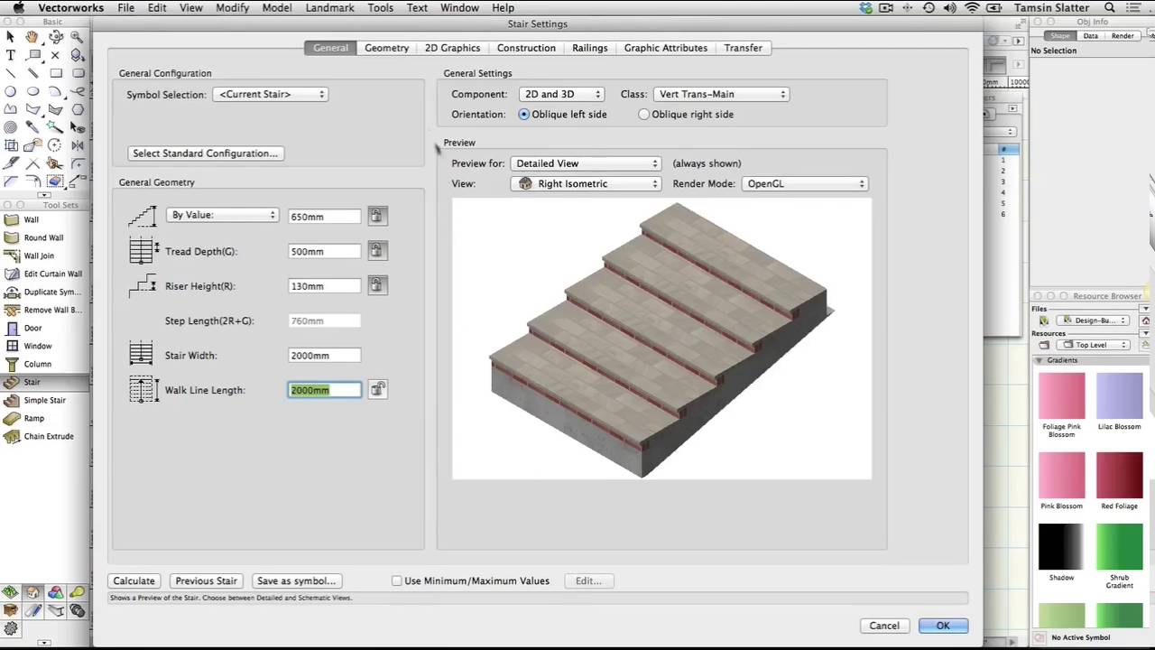Image resolution: width=1155 pixels, height=650 pixels.
Task: Open the 3D Modeling shapes tool set
Action: (55, 592)
